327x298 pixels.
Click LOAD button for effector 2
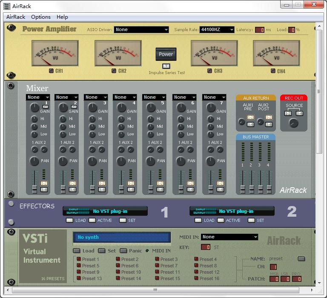[x=198, y=221]
